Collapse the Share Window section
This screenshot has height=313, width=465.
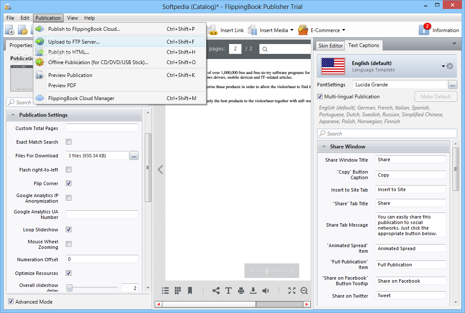[x=324, y=147]
